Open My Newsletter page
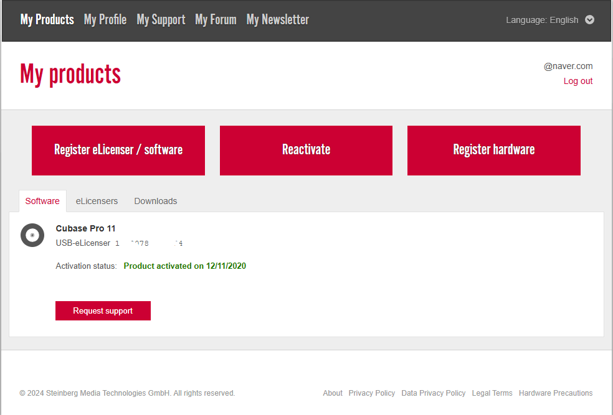 (x=278, y=19)
